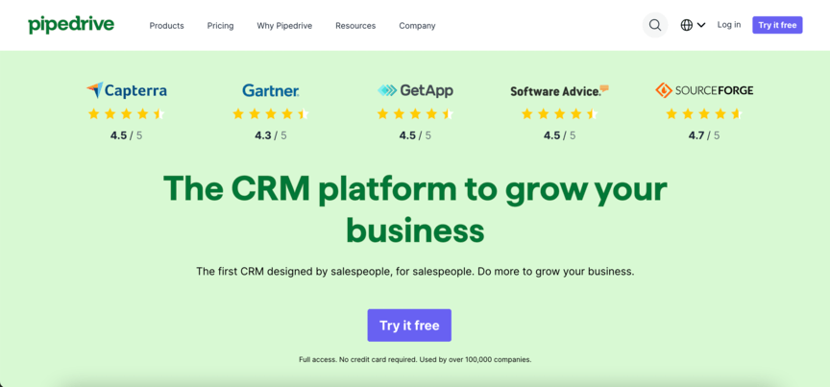Expand the Why Pipedrive menu

(x=284, y=25)
